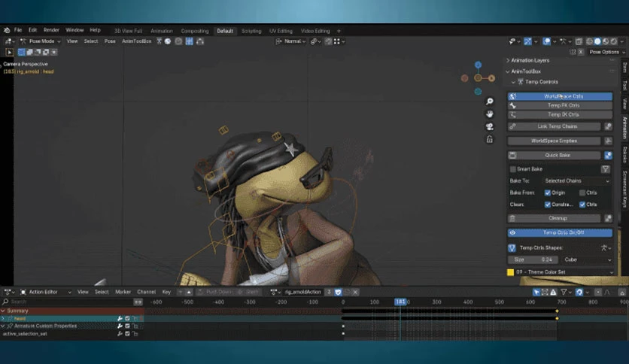629x364 pixels.
Task: Click the globe icon after AnimToolBox menu
Action: click(168, 41)
